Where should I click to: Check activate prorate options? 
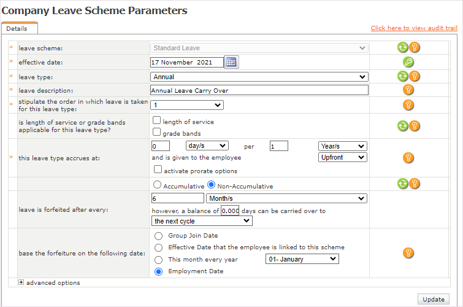pyautogui.click(x=158, y=170)
